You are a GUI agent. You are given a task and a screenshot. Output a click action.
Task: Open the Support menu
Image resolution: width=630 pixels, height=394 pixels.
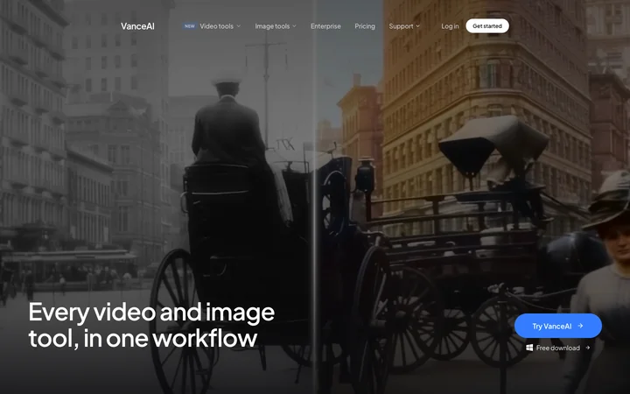pos(401,26)
